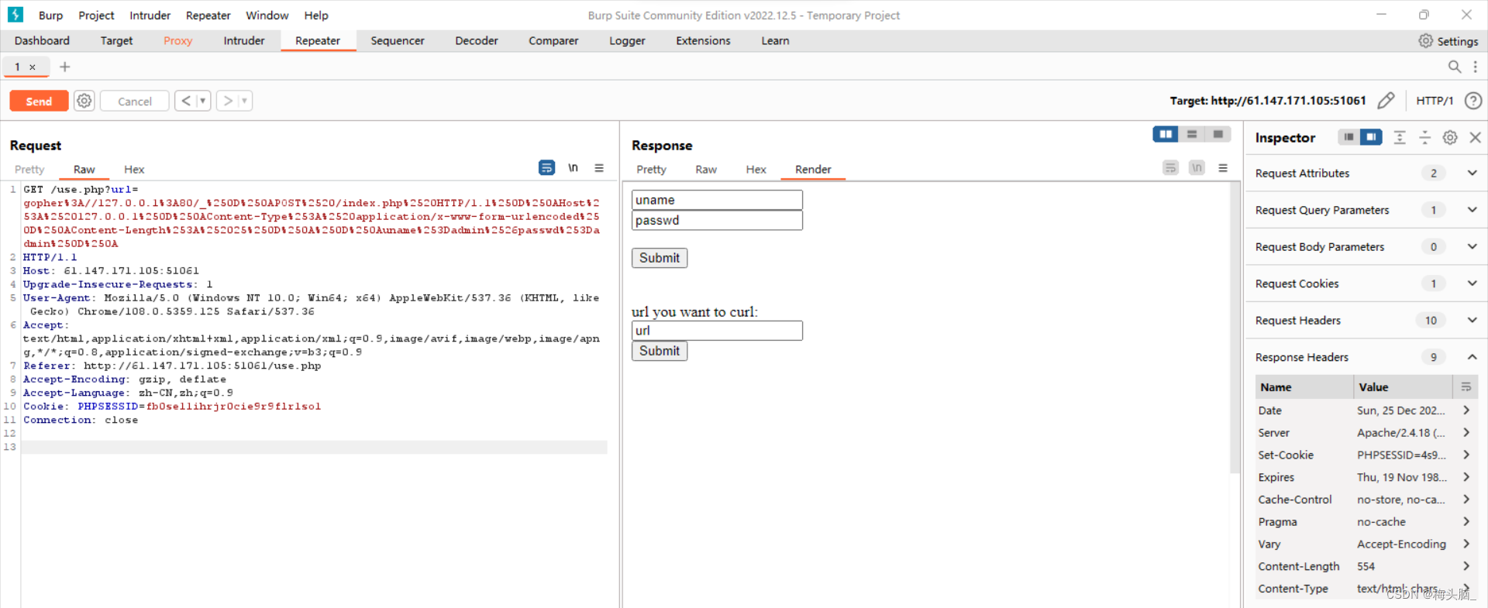Open the Window menu
The height and width of the screenshot is (608, 1488).
click(267, 15)
